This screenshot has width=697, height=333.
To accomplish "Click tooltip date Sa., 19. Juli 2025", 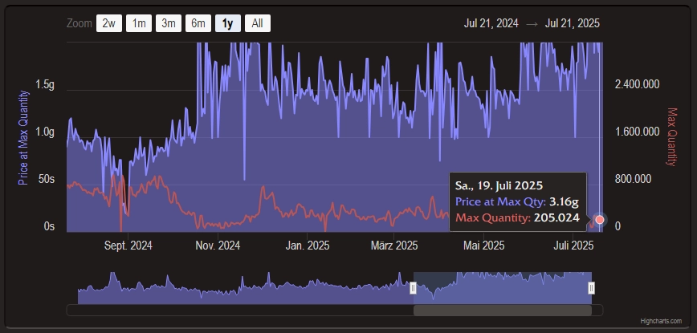I will [x=499, y=185].
